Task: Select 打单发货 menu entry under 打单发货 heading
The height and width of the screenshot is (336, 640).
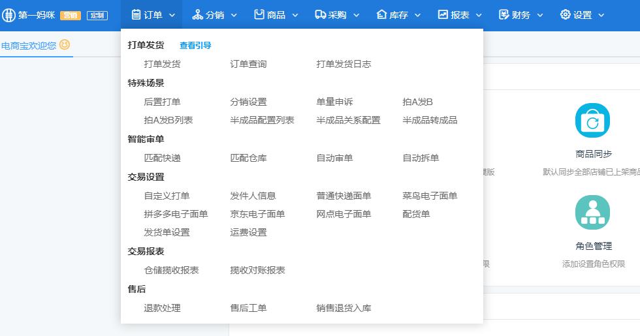Action: pyautogui.click(x=162, y=64)
